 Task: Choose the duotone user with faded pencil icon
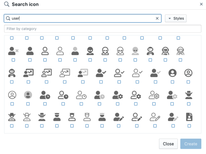[173, 117]
